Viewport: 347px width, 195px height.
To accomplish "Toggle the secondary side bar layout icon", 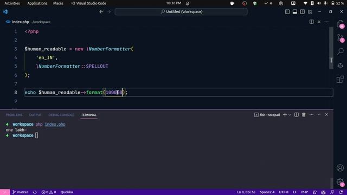I will pos(303,12).
